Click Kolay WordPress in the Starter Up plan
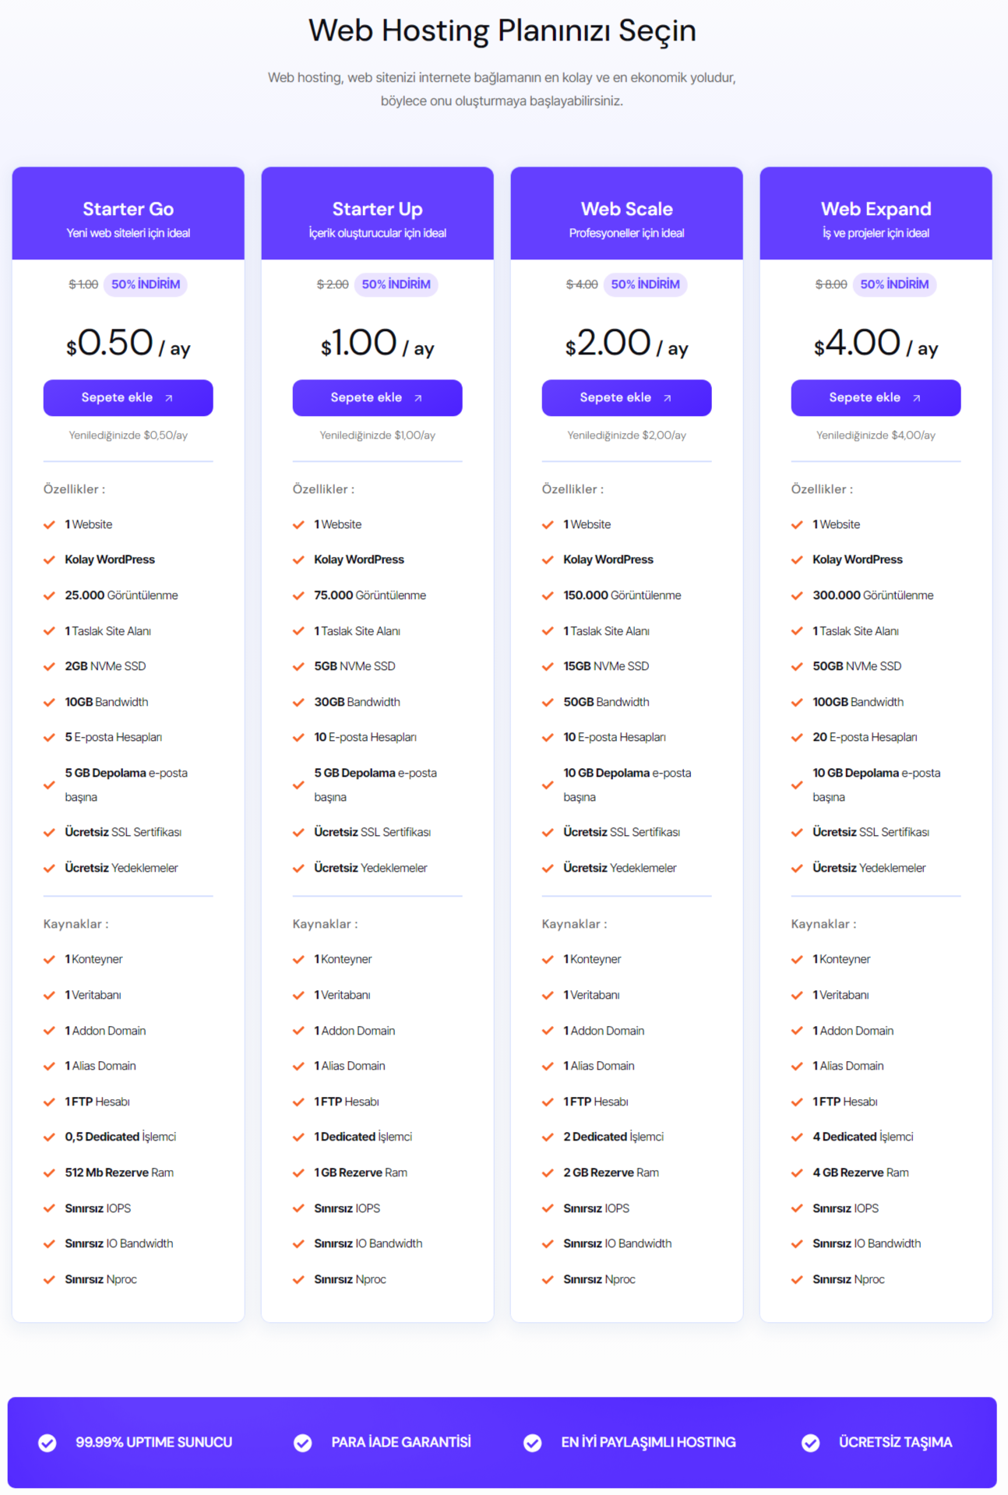The width and height of the screenshot is (1008, 1495). [359, 559]
